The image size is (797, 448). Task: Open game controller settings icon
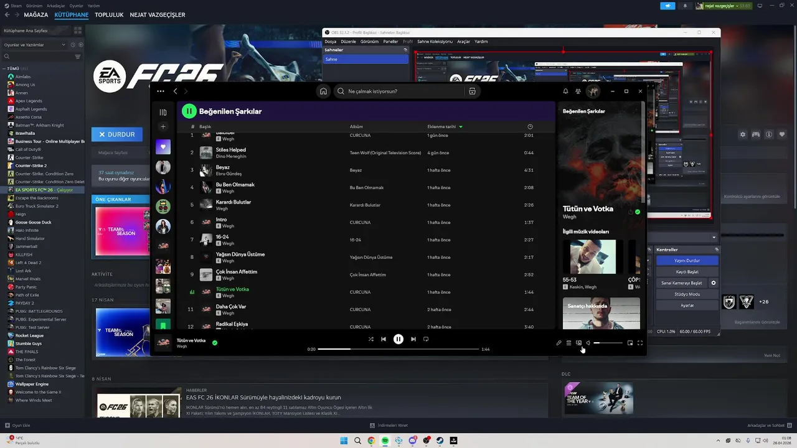pos(756,134)
